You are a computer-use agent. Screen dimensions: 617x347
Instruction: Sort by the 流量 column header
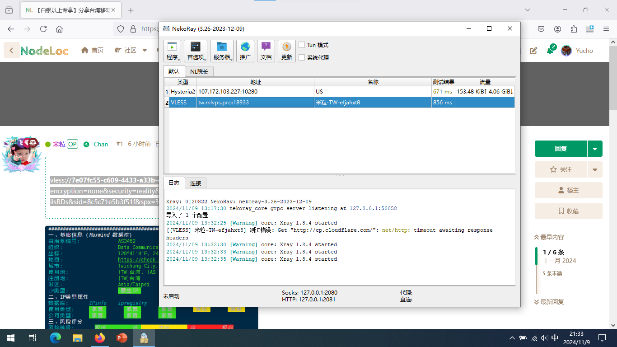[485, 82]
